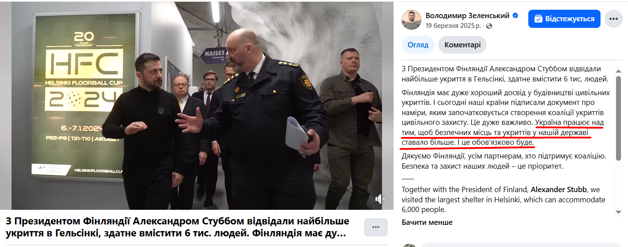This screenshot has height=247, width=628.
Task: Open Володимир Зеленський profile avatar
Action: point(411,19)
